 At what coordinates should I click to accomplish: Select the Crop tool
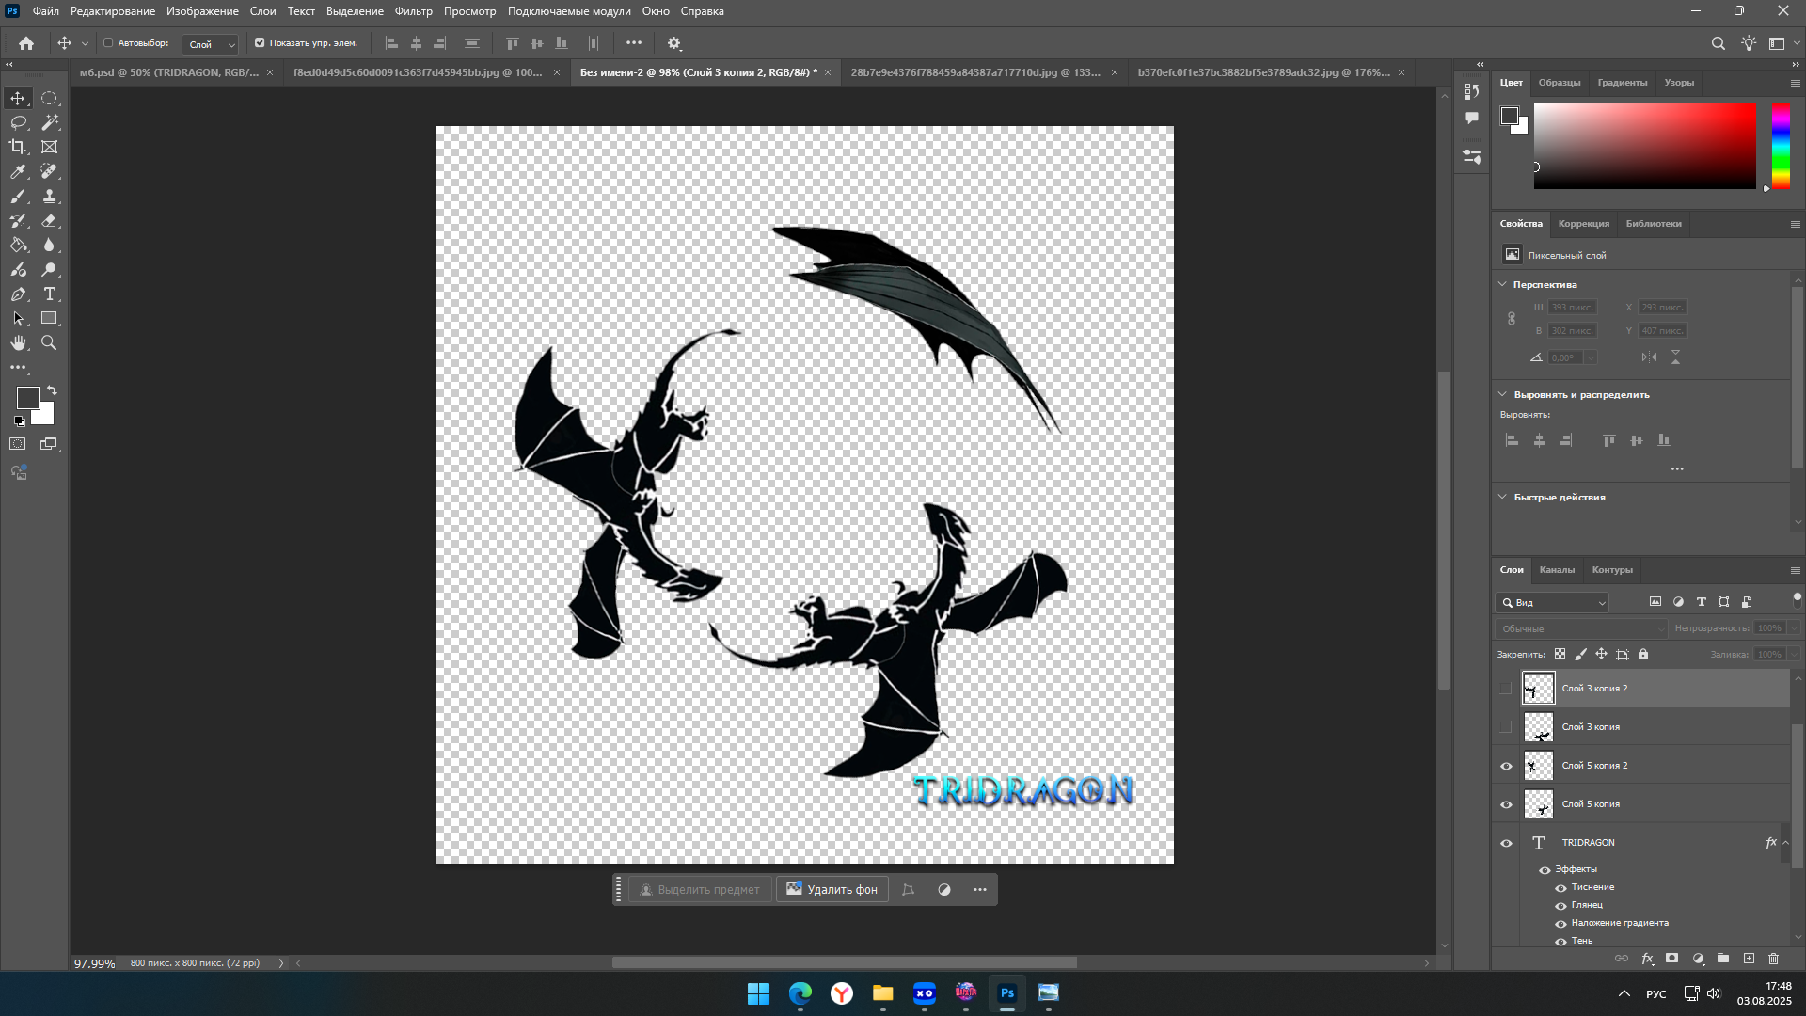click(18, 147)
